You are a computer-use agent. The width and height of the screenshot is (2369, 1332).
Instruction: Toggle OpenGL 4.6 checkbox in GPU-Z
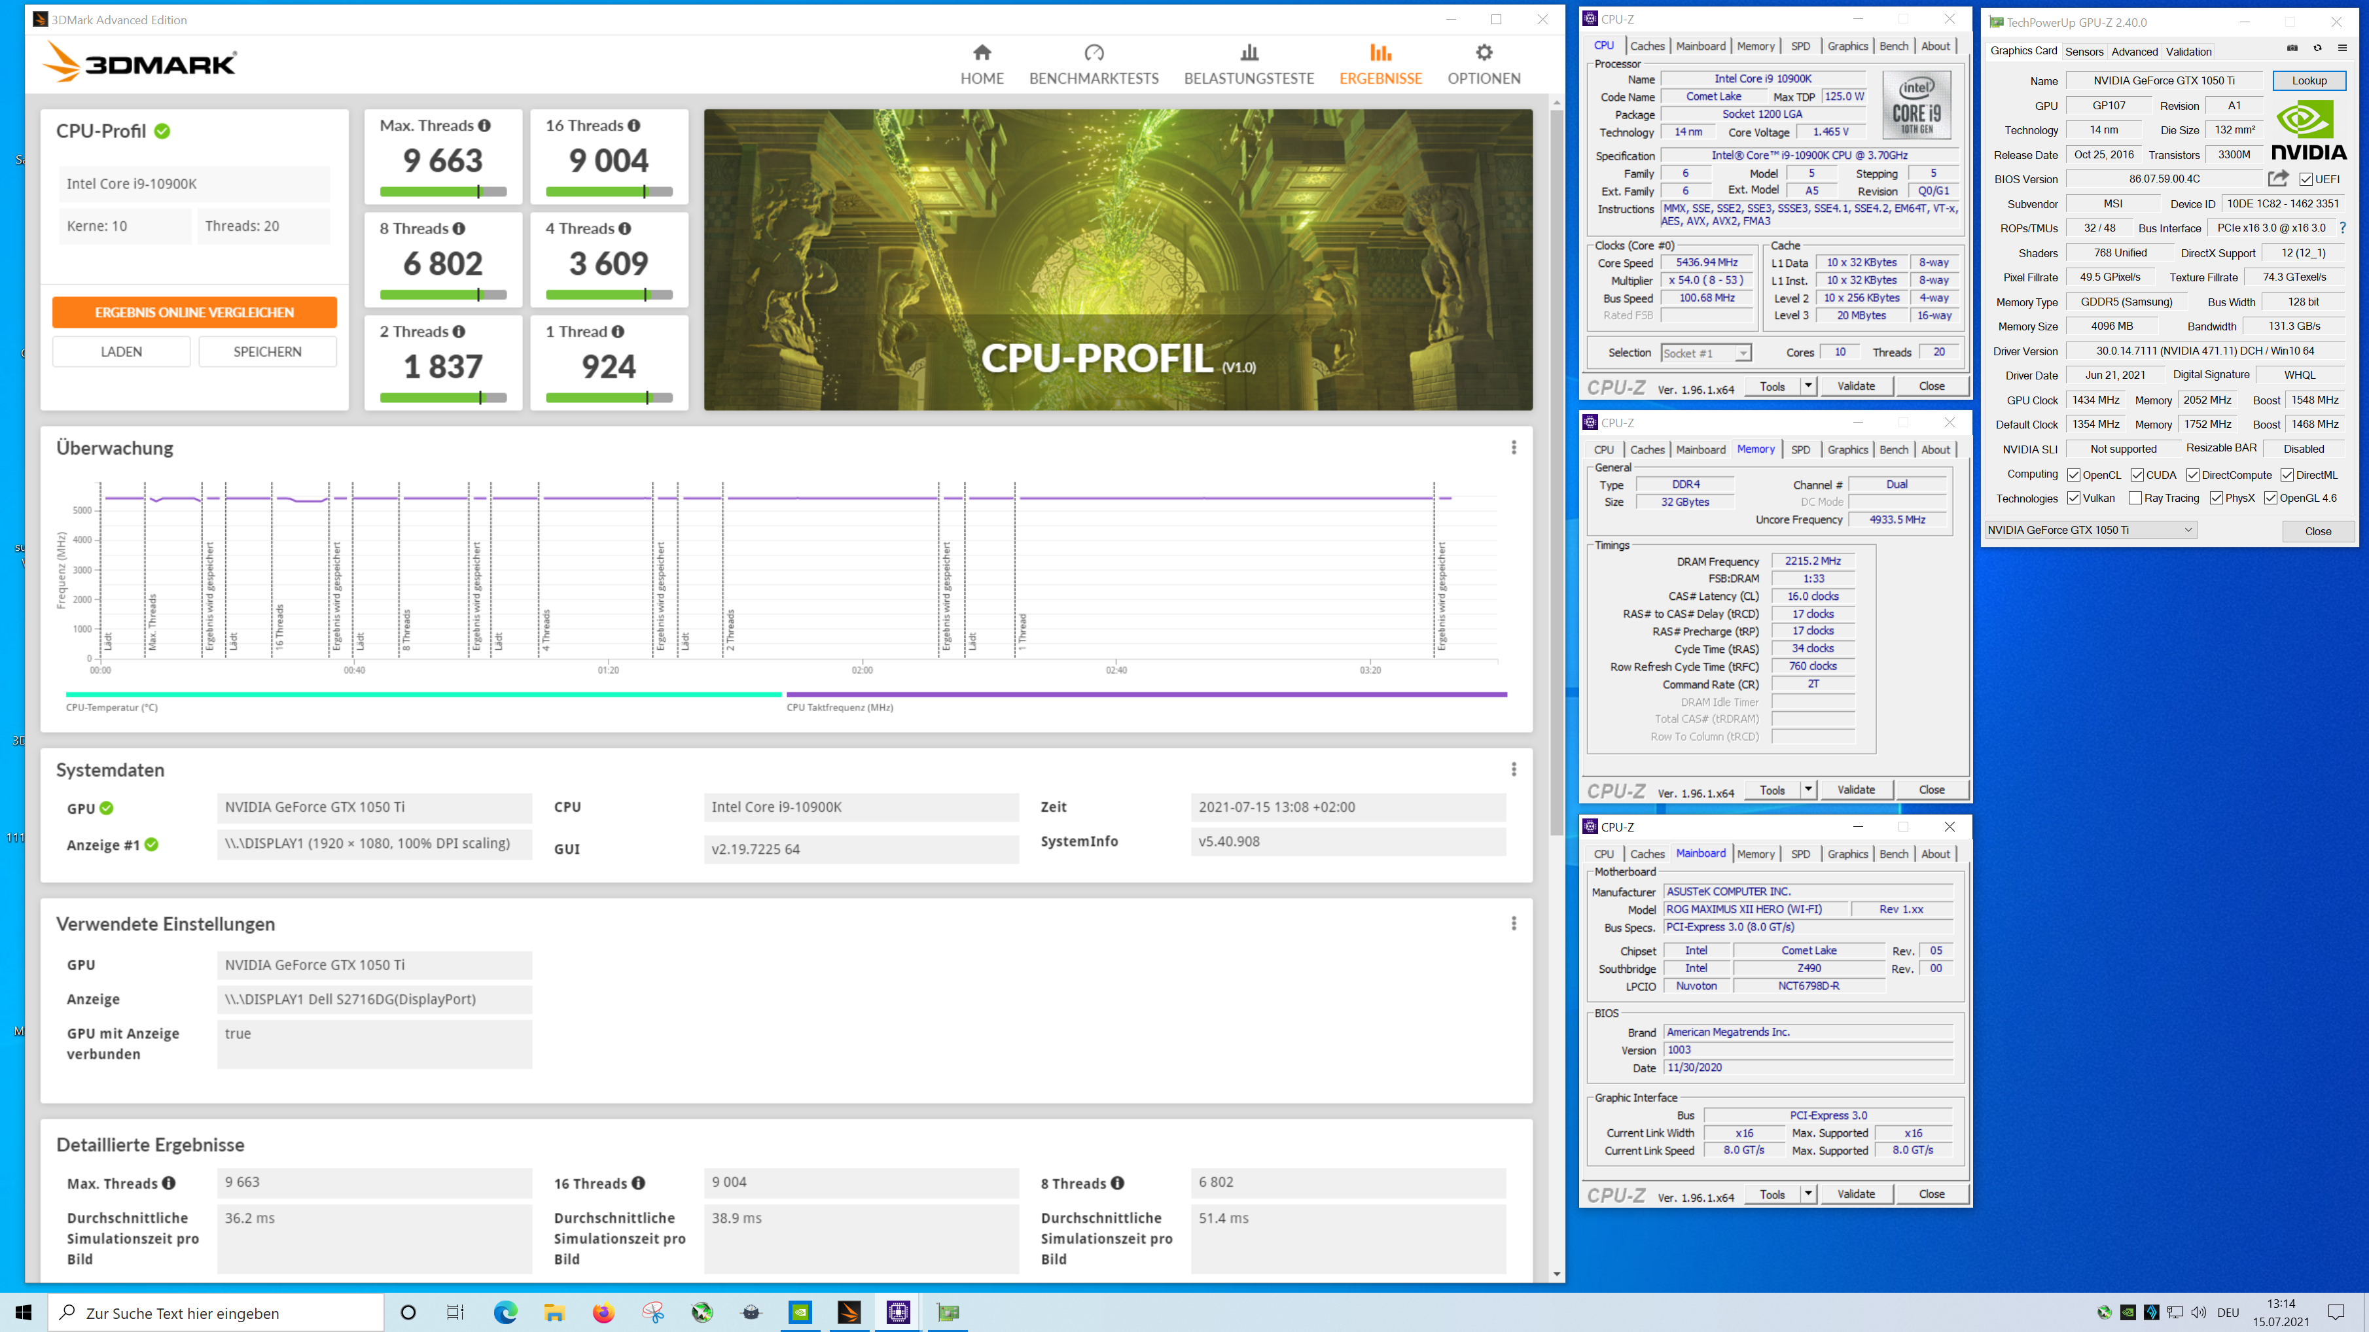[2271, 499]
